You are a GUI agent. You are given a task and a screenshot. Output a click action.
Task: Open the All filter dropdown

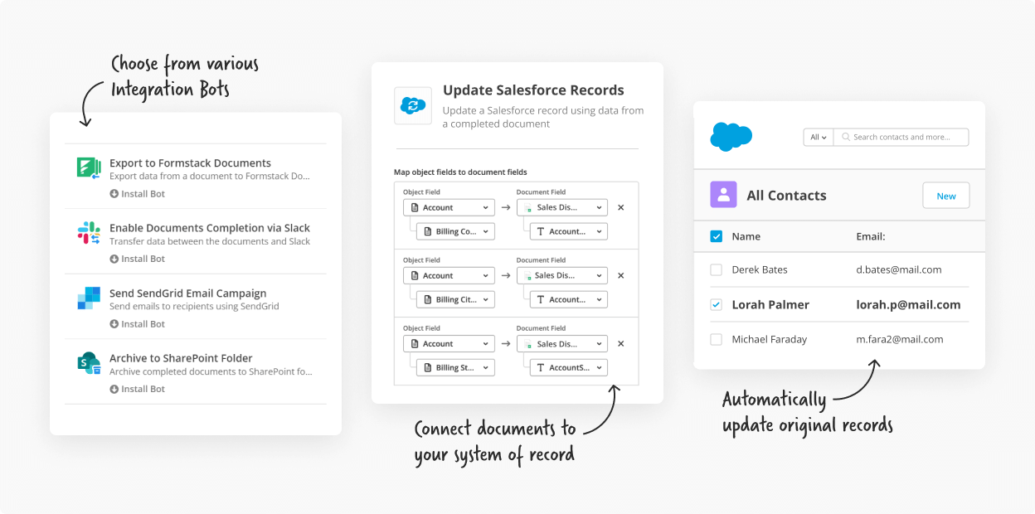click(818, 137)
